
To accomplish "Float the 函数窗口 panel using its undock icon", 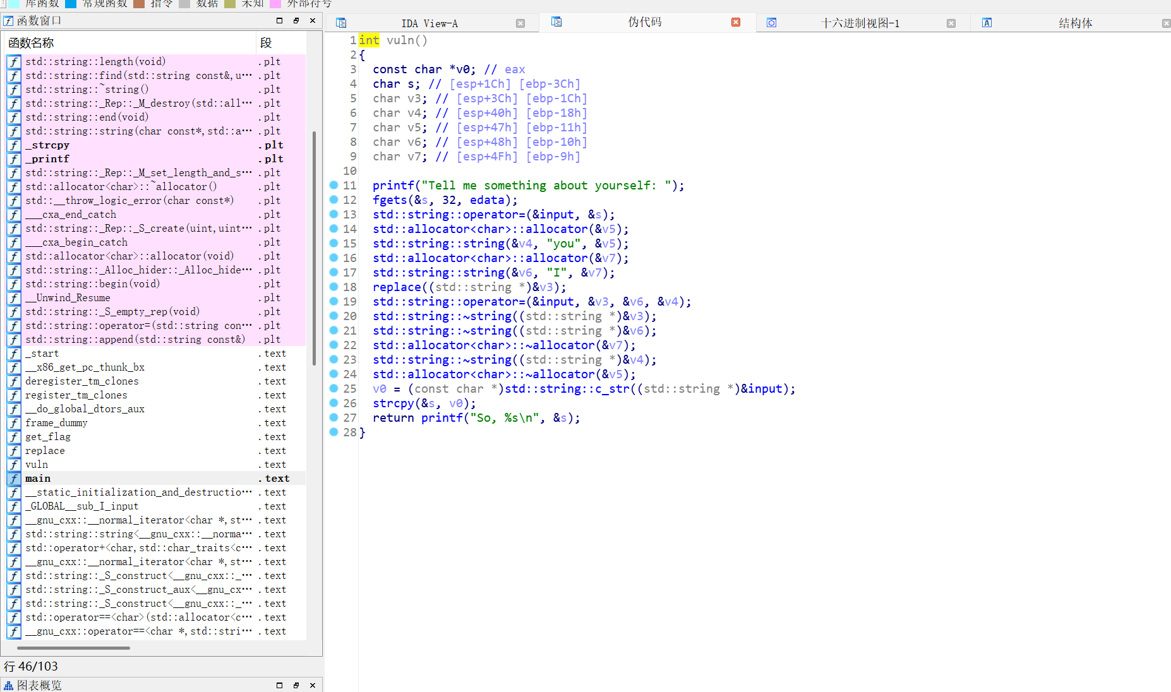I will click(296, 21).
